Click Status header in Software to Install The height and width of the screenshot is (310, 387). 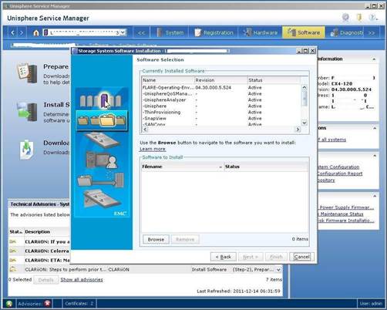point(266,167)
